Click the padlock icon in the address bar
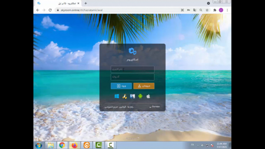 [x=58, y=10]
